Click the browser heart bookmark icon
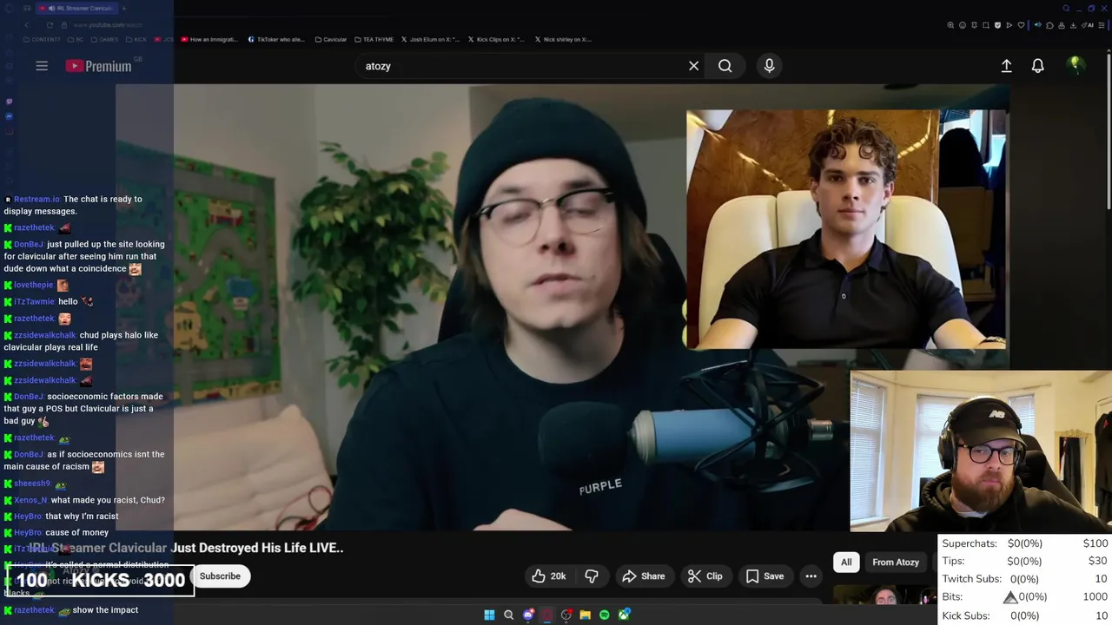 tap(1021, 25)
